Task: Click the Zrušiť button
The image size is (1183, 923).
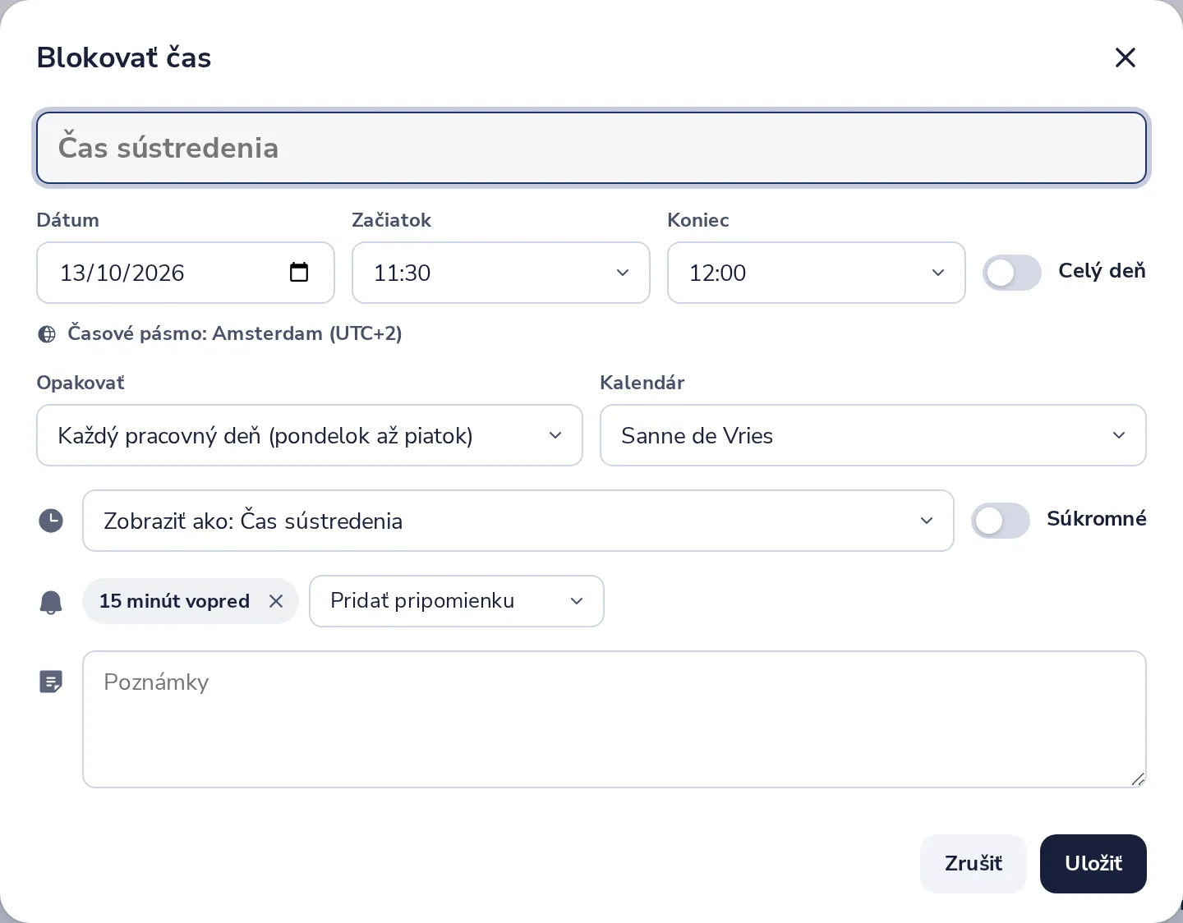Action: pos(974,864)
